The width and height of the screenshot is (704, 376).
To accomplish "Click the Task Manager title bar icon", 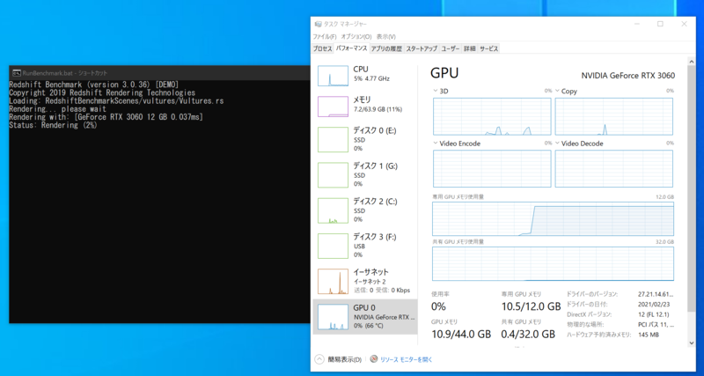I will (318, 24).
